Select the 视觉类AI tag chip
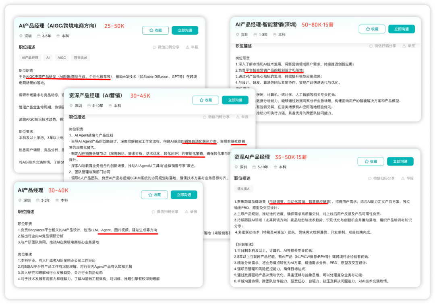 81,58
